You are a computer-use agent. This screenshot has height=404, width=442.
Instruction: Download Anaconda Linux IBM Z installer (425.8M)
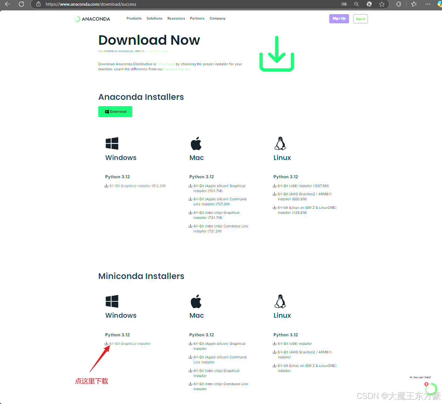point(307,210)
